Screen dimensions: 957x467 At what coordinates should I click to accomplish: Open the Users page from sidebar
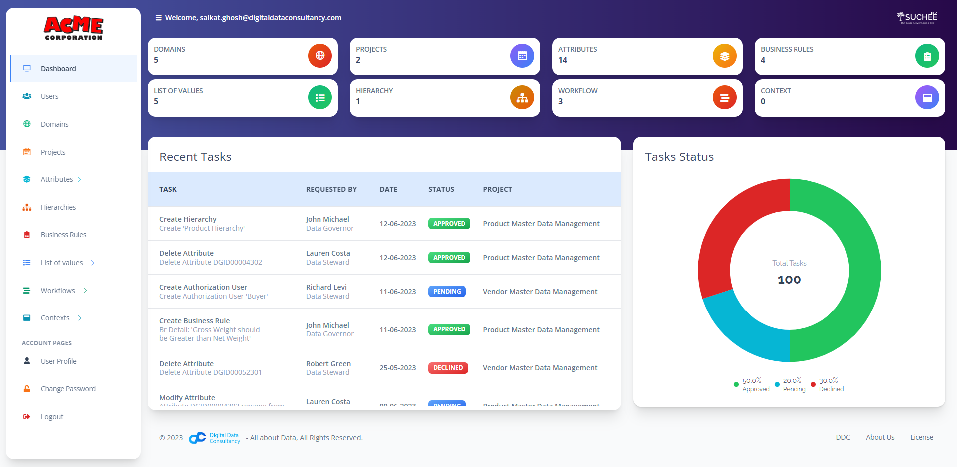pos(49,96)
